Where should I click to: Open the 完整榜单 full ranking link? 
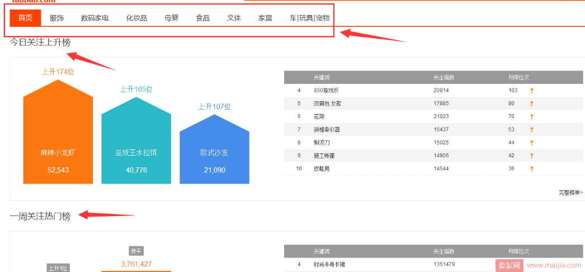[571, 193]
